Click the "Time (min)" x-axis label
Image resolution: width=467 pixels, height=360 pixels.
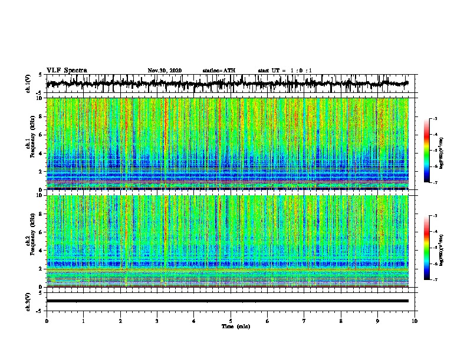pos(236,326)
